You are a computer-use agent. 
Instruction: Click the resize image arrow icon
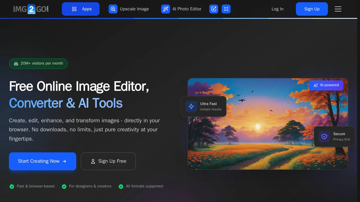point(214,9)
